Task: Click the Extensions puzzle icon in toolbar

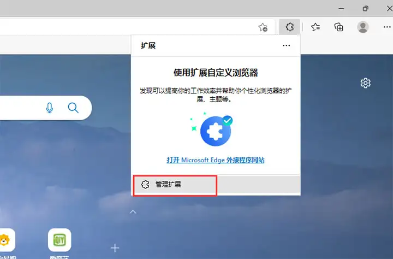Action: pos(289,27)
